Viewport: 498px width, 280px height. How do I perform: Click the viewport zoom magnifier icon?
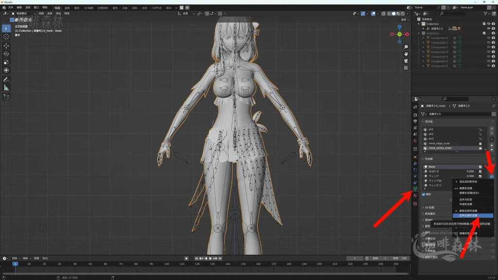406,47
